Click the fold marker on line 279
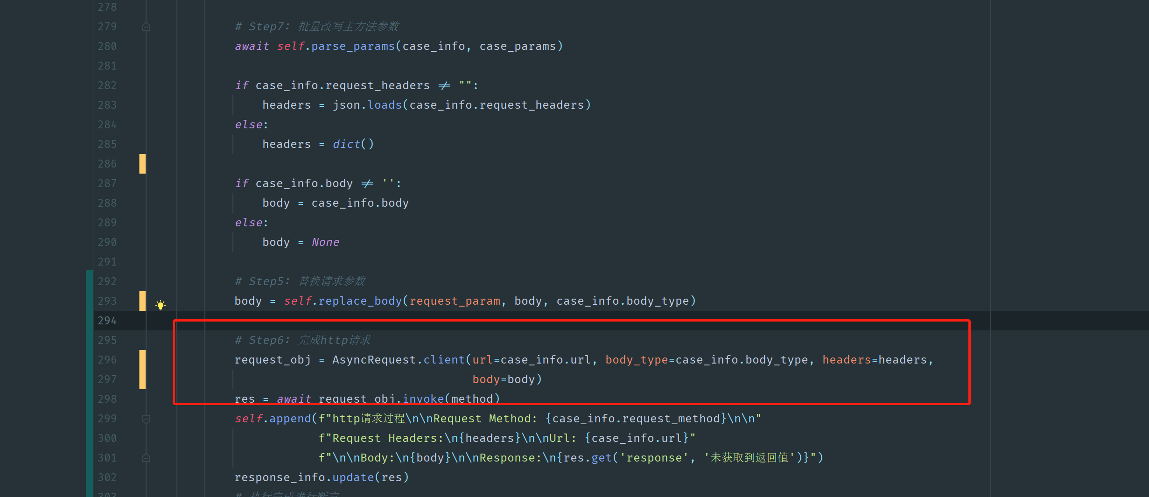 146,27
